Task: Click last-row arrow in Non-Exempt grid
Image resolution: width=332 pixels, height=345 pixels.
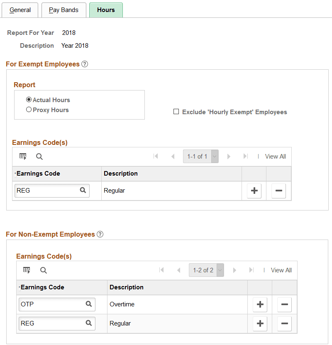Action: point(252,270)
